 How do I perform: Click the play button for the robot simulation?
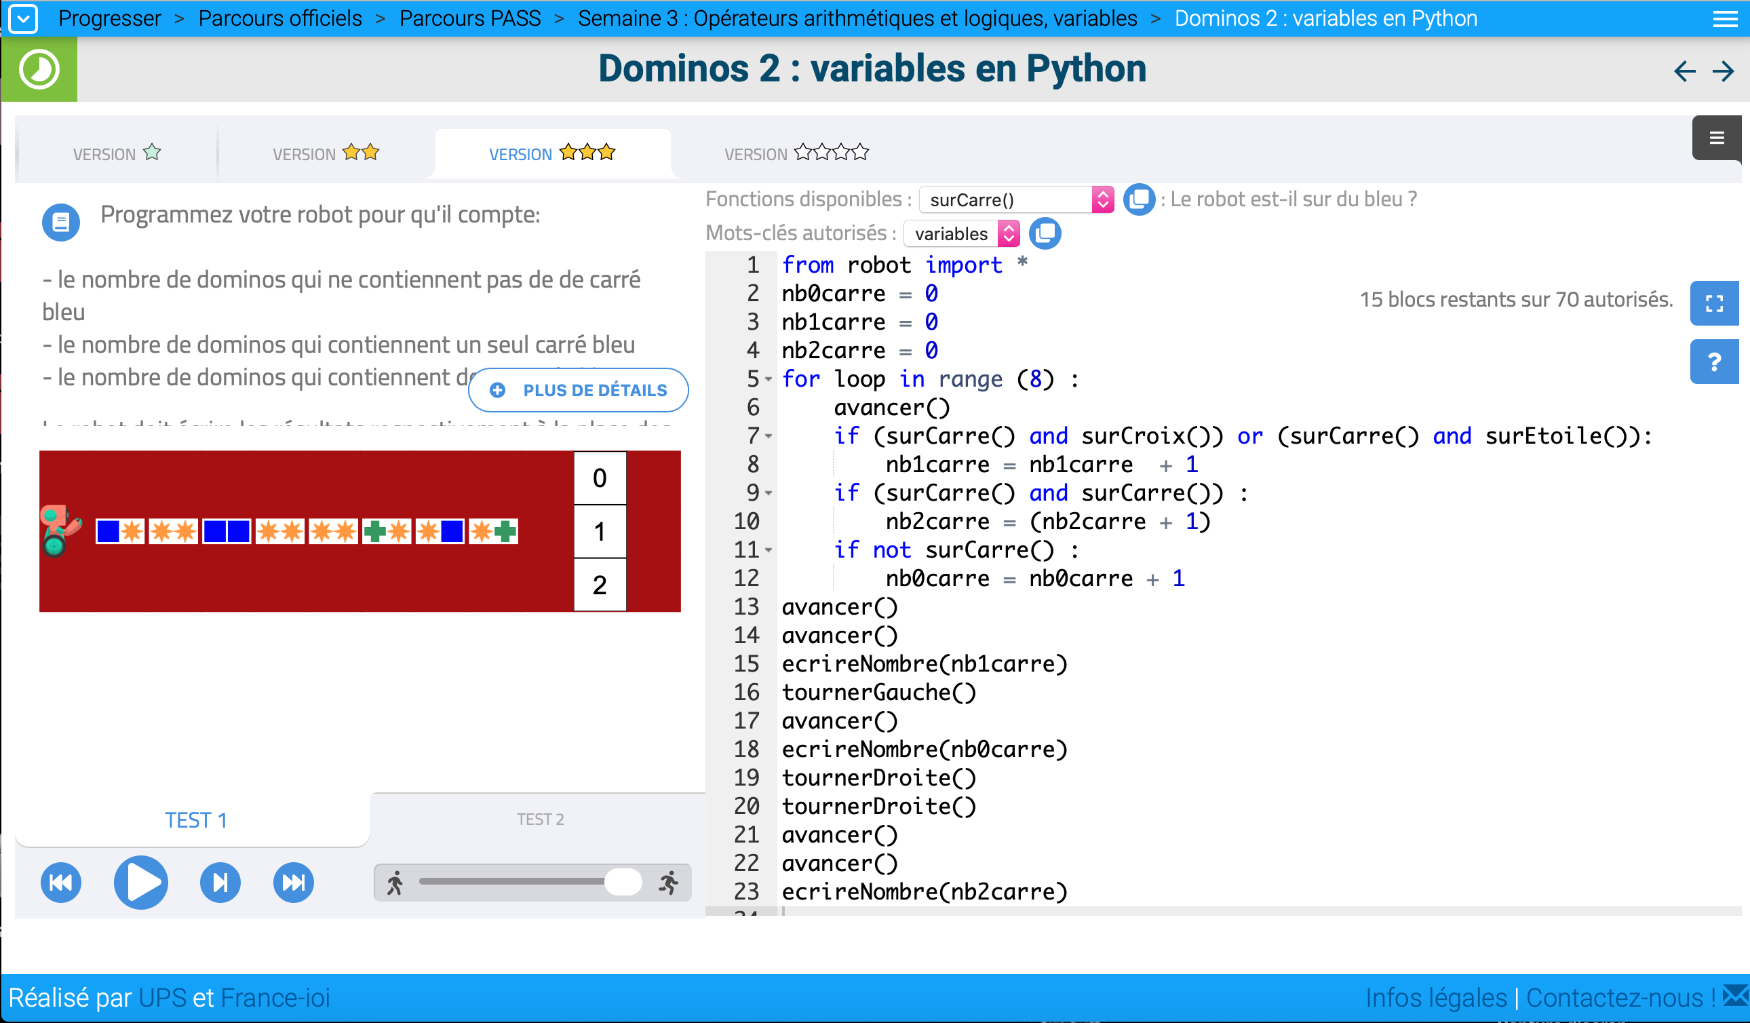click(140, 882)
